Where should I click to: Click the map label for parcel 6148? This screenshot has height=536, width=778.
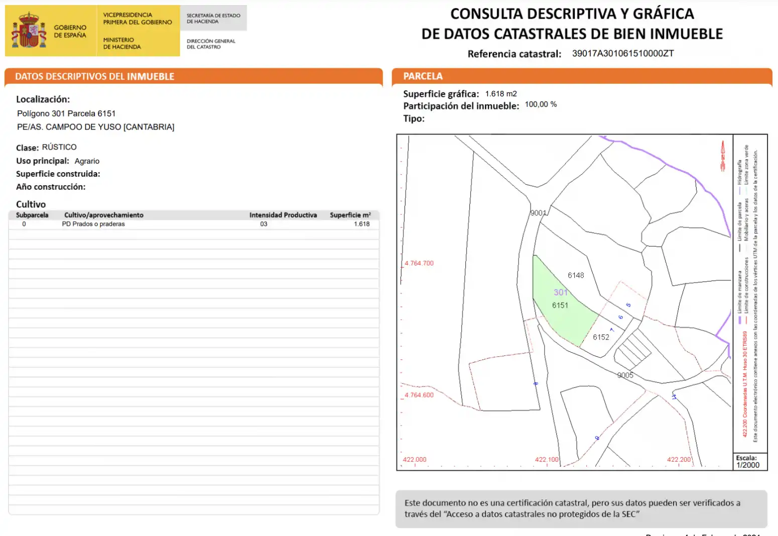pyautogui.click(x=576, y=276)
